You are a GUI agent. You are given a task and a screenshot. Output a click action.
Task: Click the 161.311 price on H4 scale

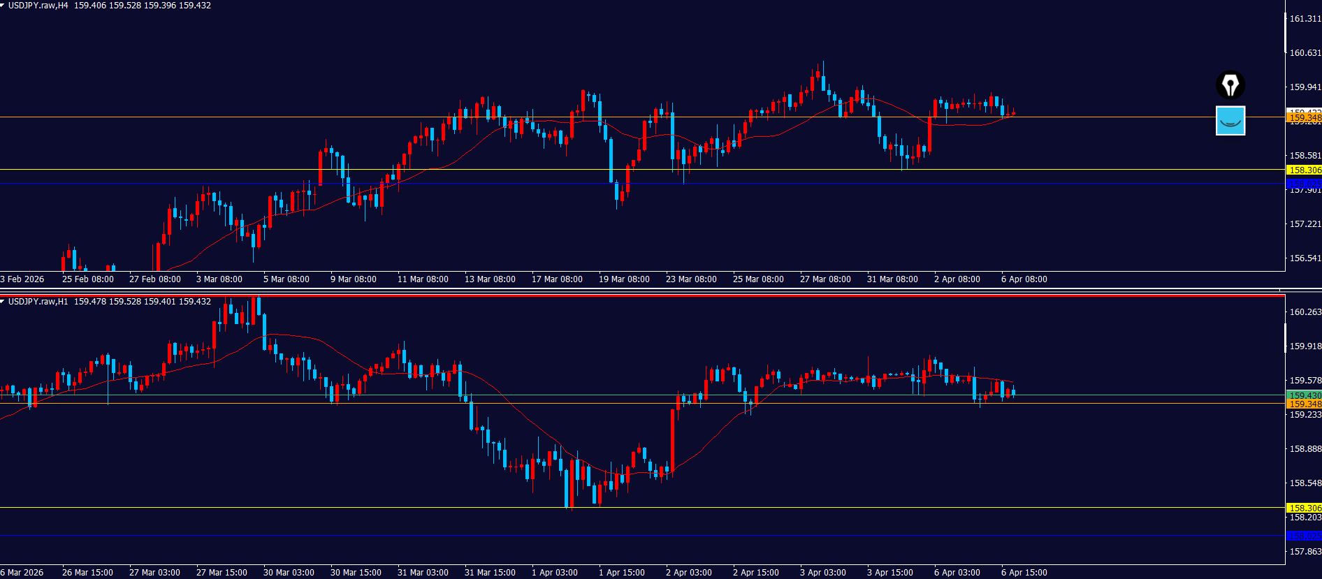coord(1305,19)
